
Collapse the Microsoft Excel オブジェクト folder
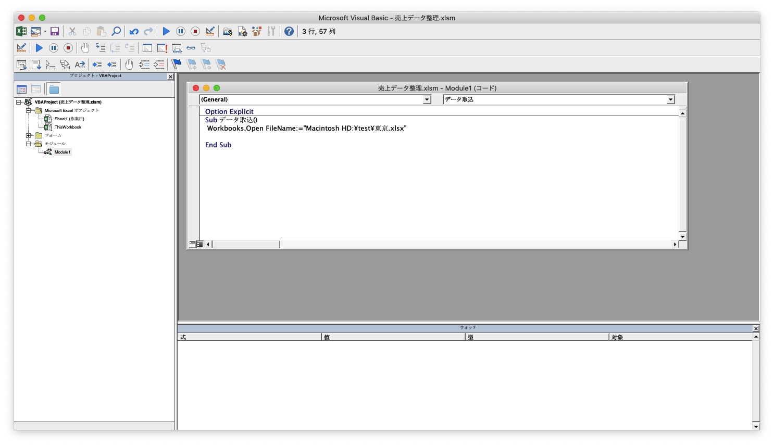pos(29,110)
